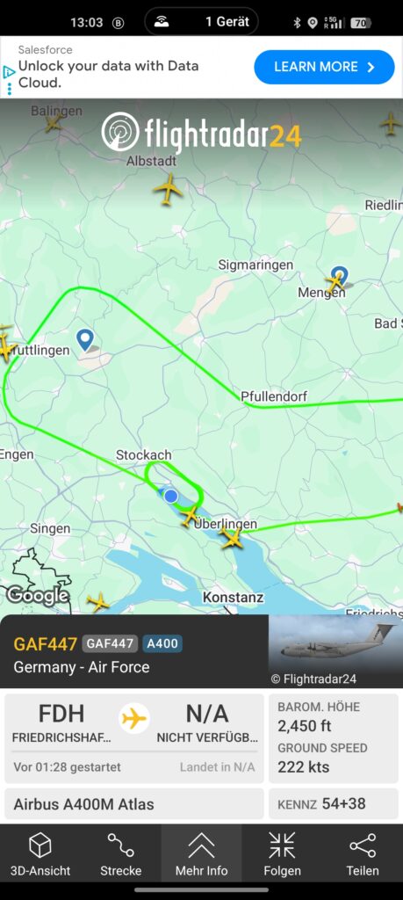Open the A400M aircraft photo thumbnail
The image size is (403, 900).
click(x=336, y=651)
